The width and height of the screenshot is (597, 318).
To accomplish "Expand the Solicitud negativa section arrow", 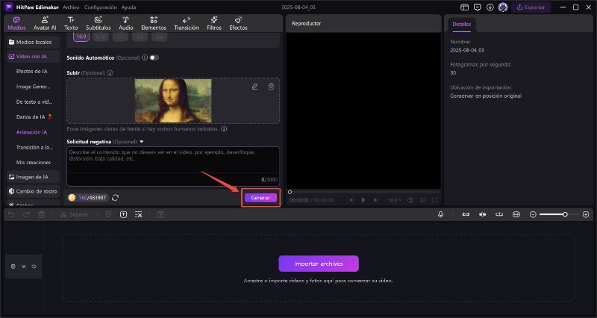I will 142,142.
